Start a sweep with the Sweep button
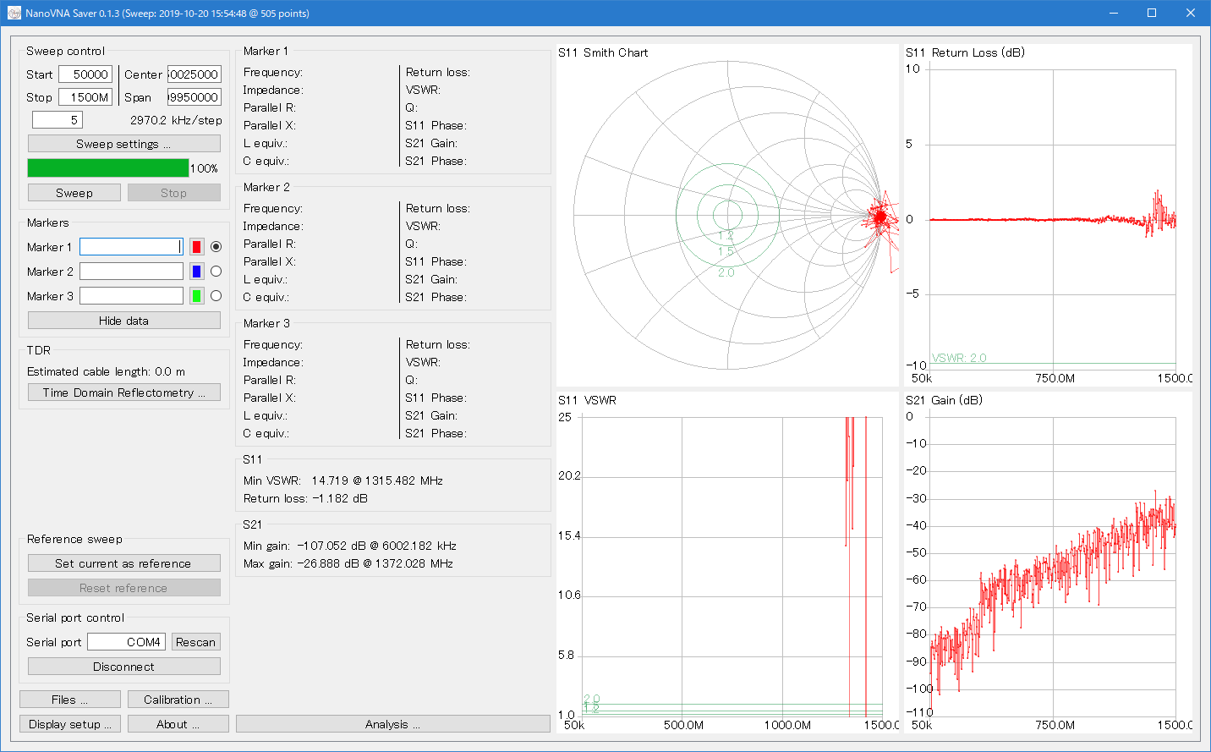 (74, 193)
